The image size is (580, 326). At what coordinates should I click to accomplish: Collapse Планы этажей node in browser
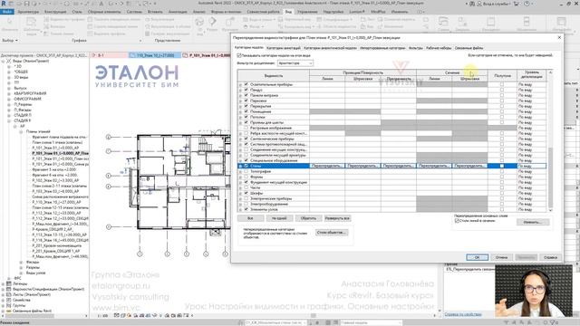[x=21, y=131]
